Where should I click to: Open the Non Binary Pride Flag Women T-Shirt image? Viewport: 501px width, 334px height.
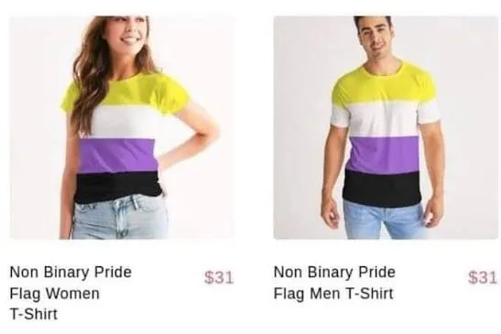point(124,128)
